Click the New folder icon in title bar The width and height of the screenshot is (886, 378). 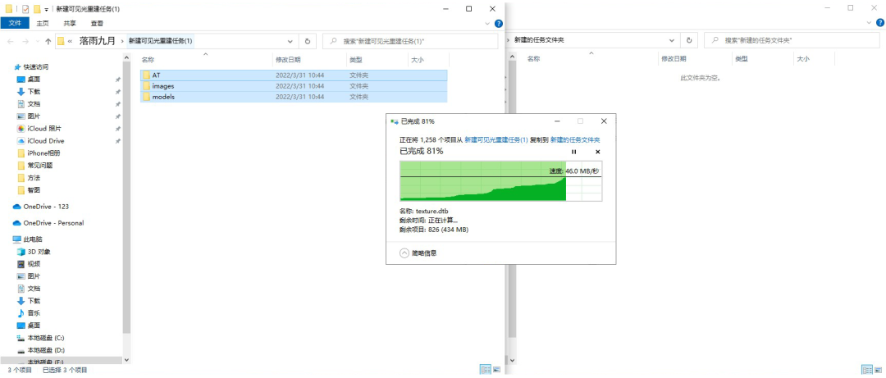click(x=37, y=9)
